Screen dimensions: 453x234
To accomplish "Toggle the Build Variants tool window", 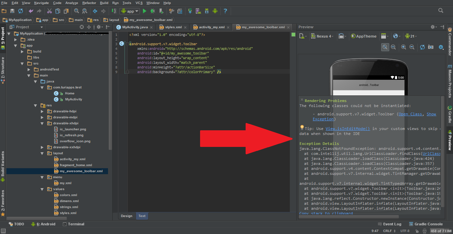I will [3, 166].
